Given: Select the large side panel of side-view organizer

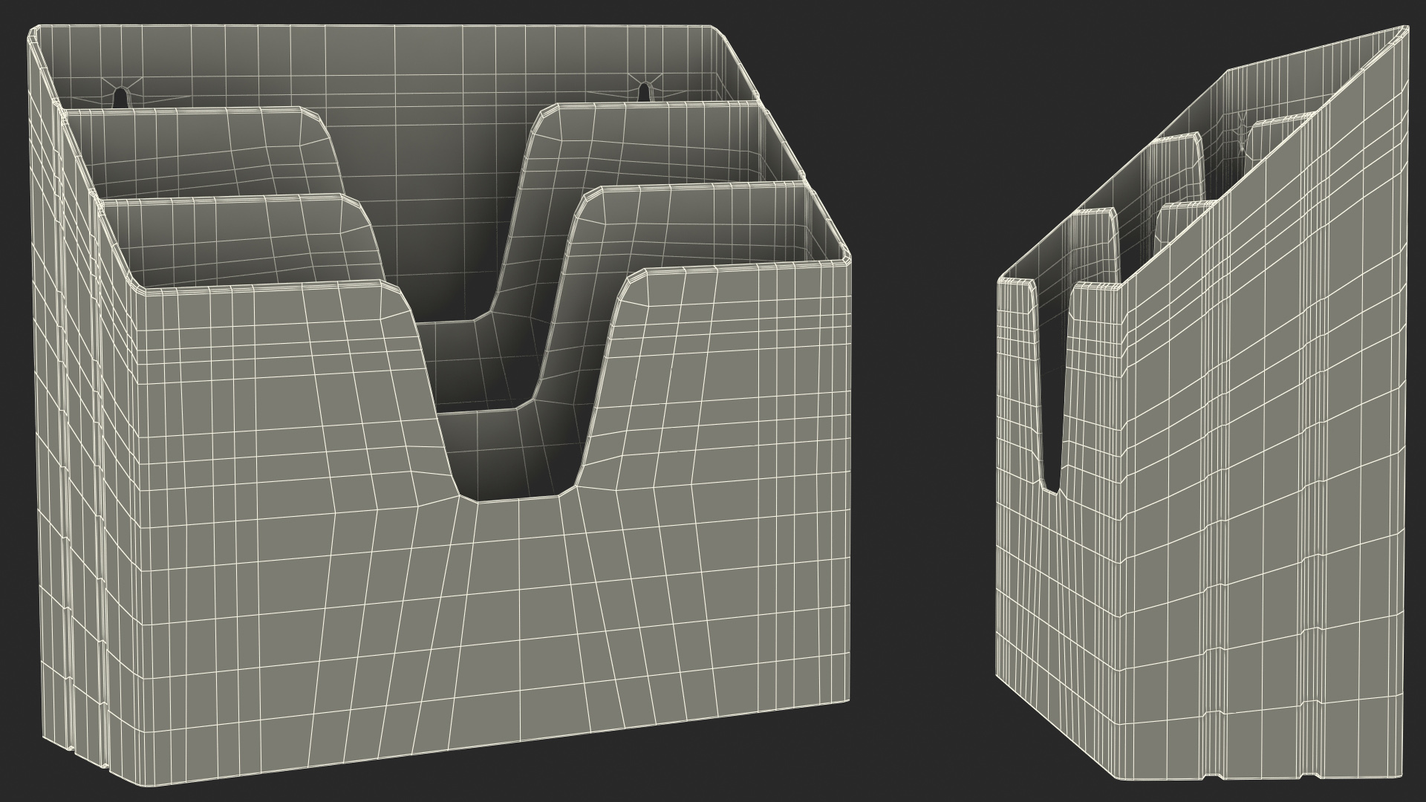Looking at the screenshot, I should tap(1263, 446).
